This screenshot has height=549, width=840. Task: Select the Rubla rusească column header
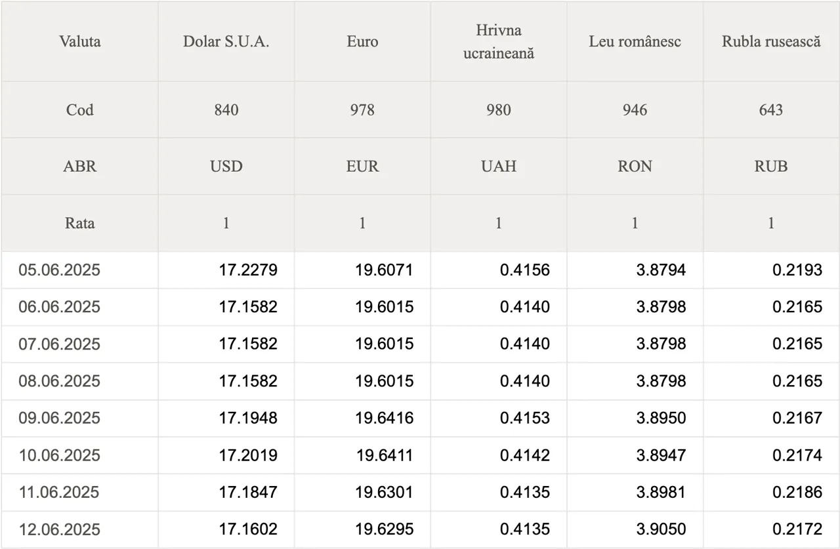pos(771,41)
